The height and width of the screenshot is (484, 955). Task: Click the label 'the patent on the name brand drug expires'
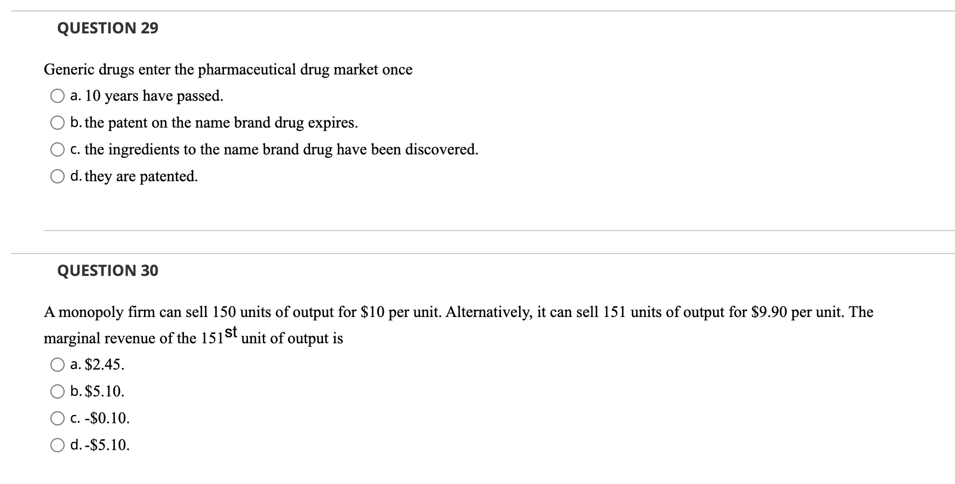(214, 123)
